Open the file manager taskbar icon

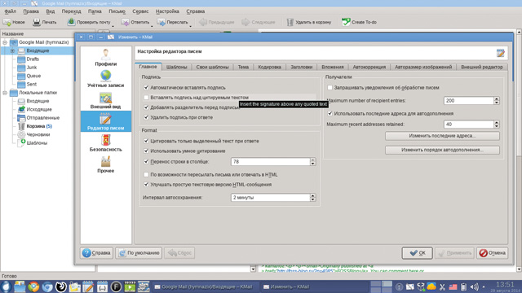pos(20,286)
